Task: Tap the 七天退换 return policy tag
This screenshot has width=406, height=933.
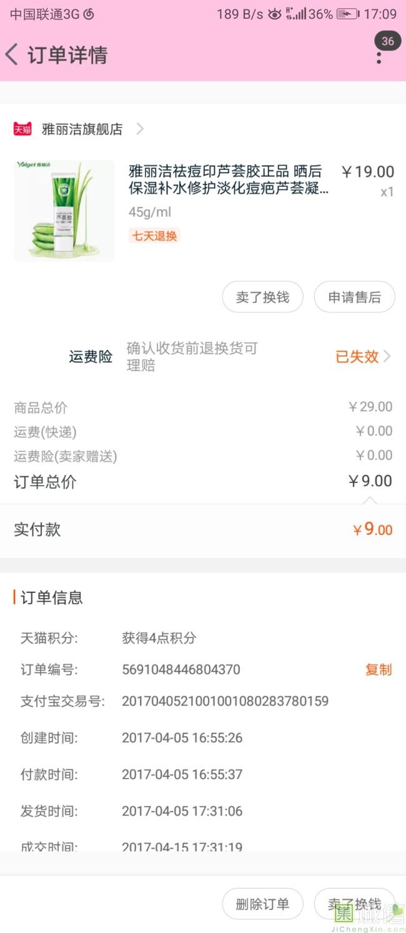Action: point(154,236)
